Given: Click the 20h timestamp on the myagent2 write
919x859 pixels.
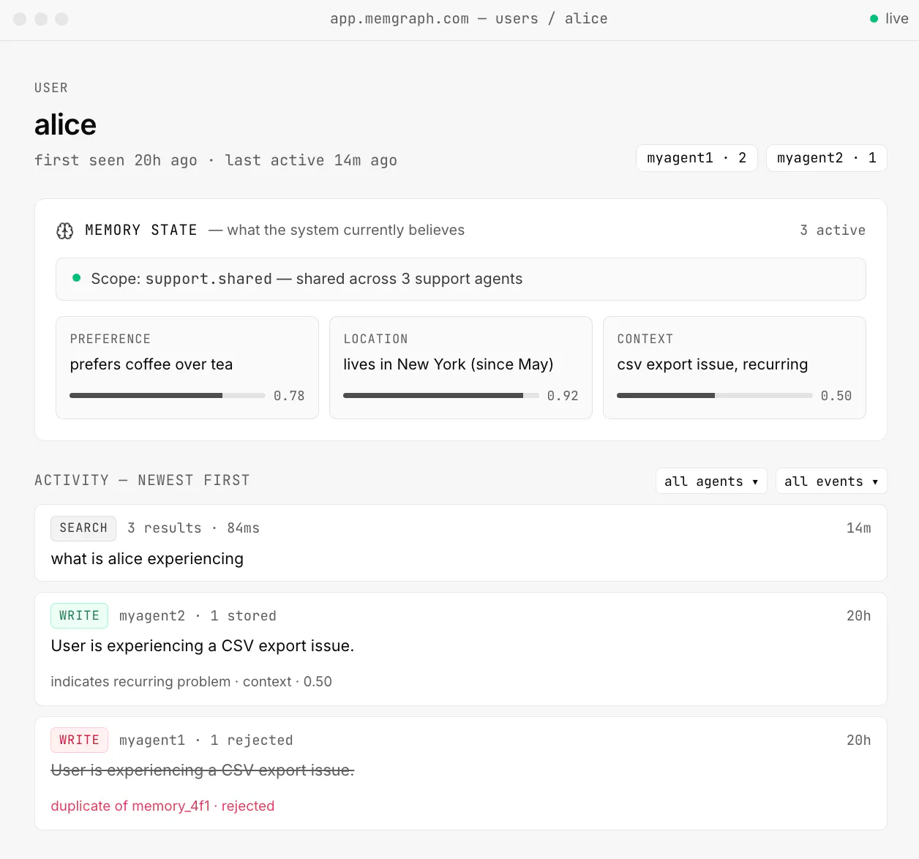Looking at the screenshot, I should (x=858, y=616).
